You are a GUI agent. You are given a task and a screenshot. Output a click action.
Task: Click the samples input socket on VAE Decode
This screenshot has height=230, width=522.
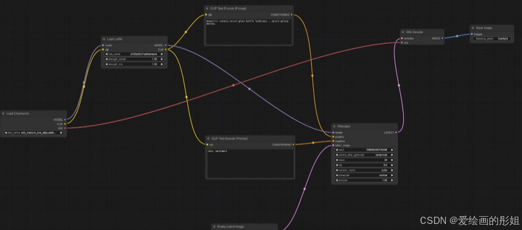click(402, 38)
